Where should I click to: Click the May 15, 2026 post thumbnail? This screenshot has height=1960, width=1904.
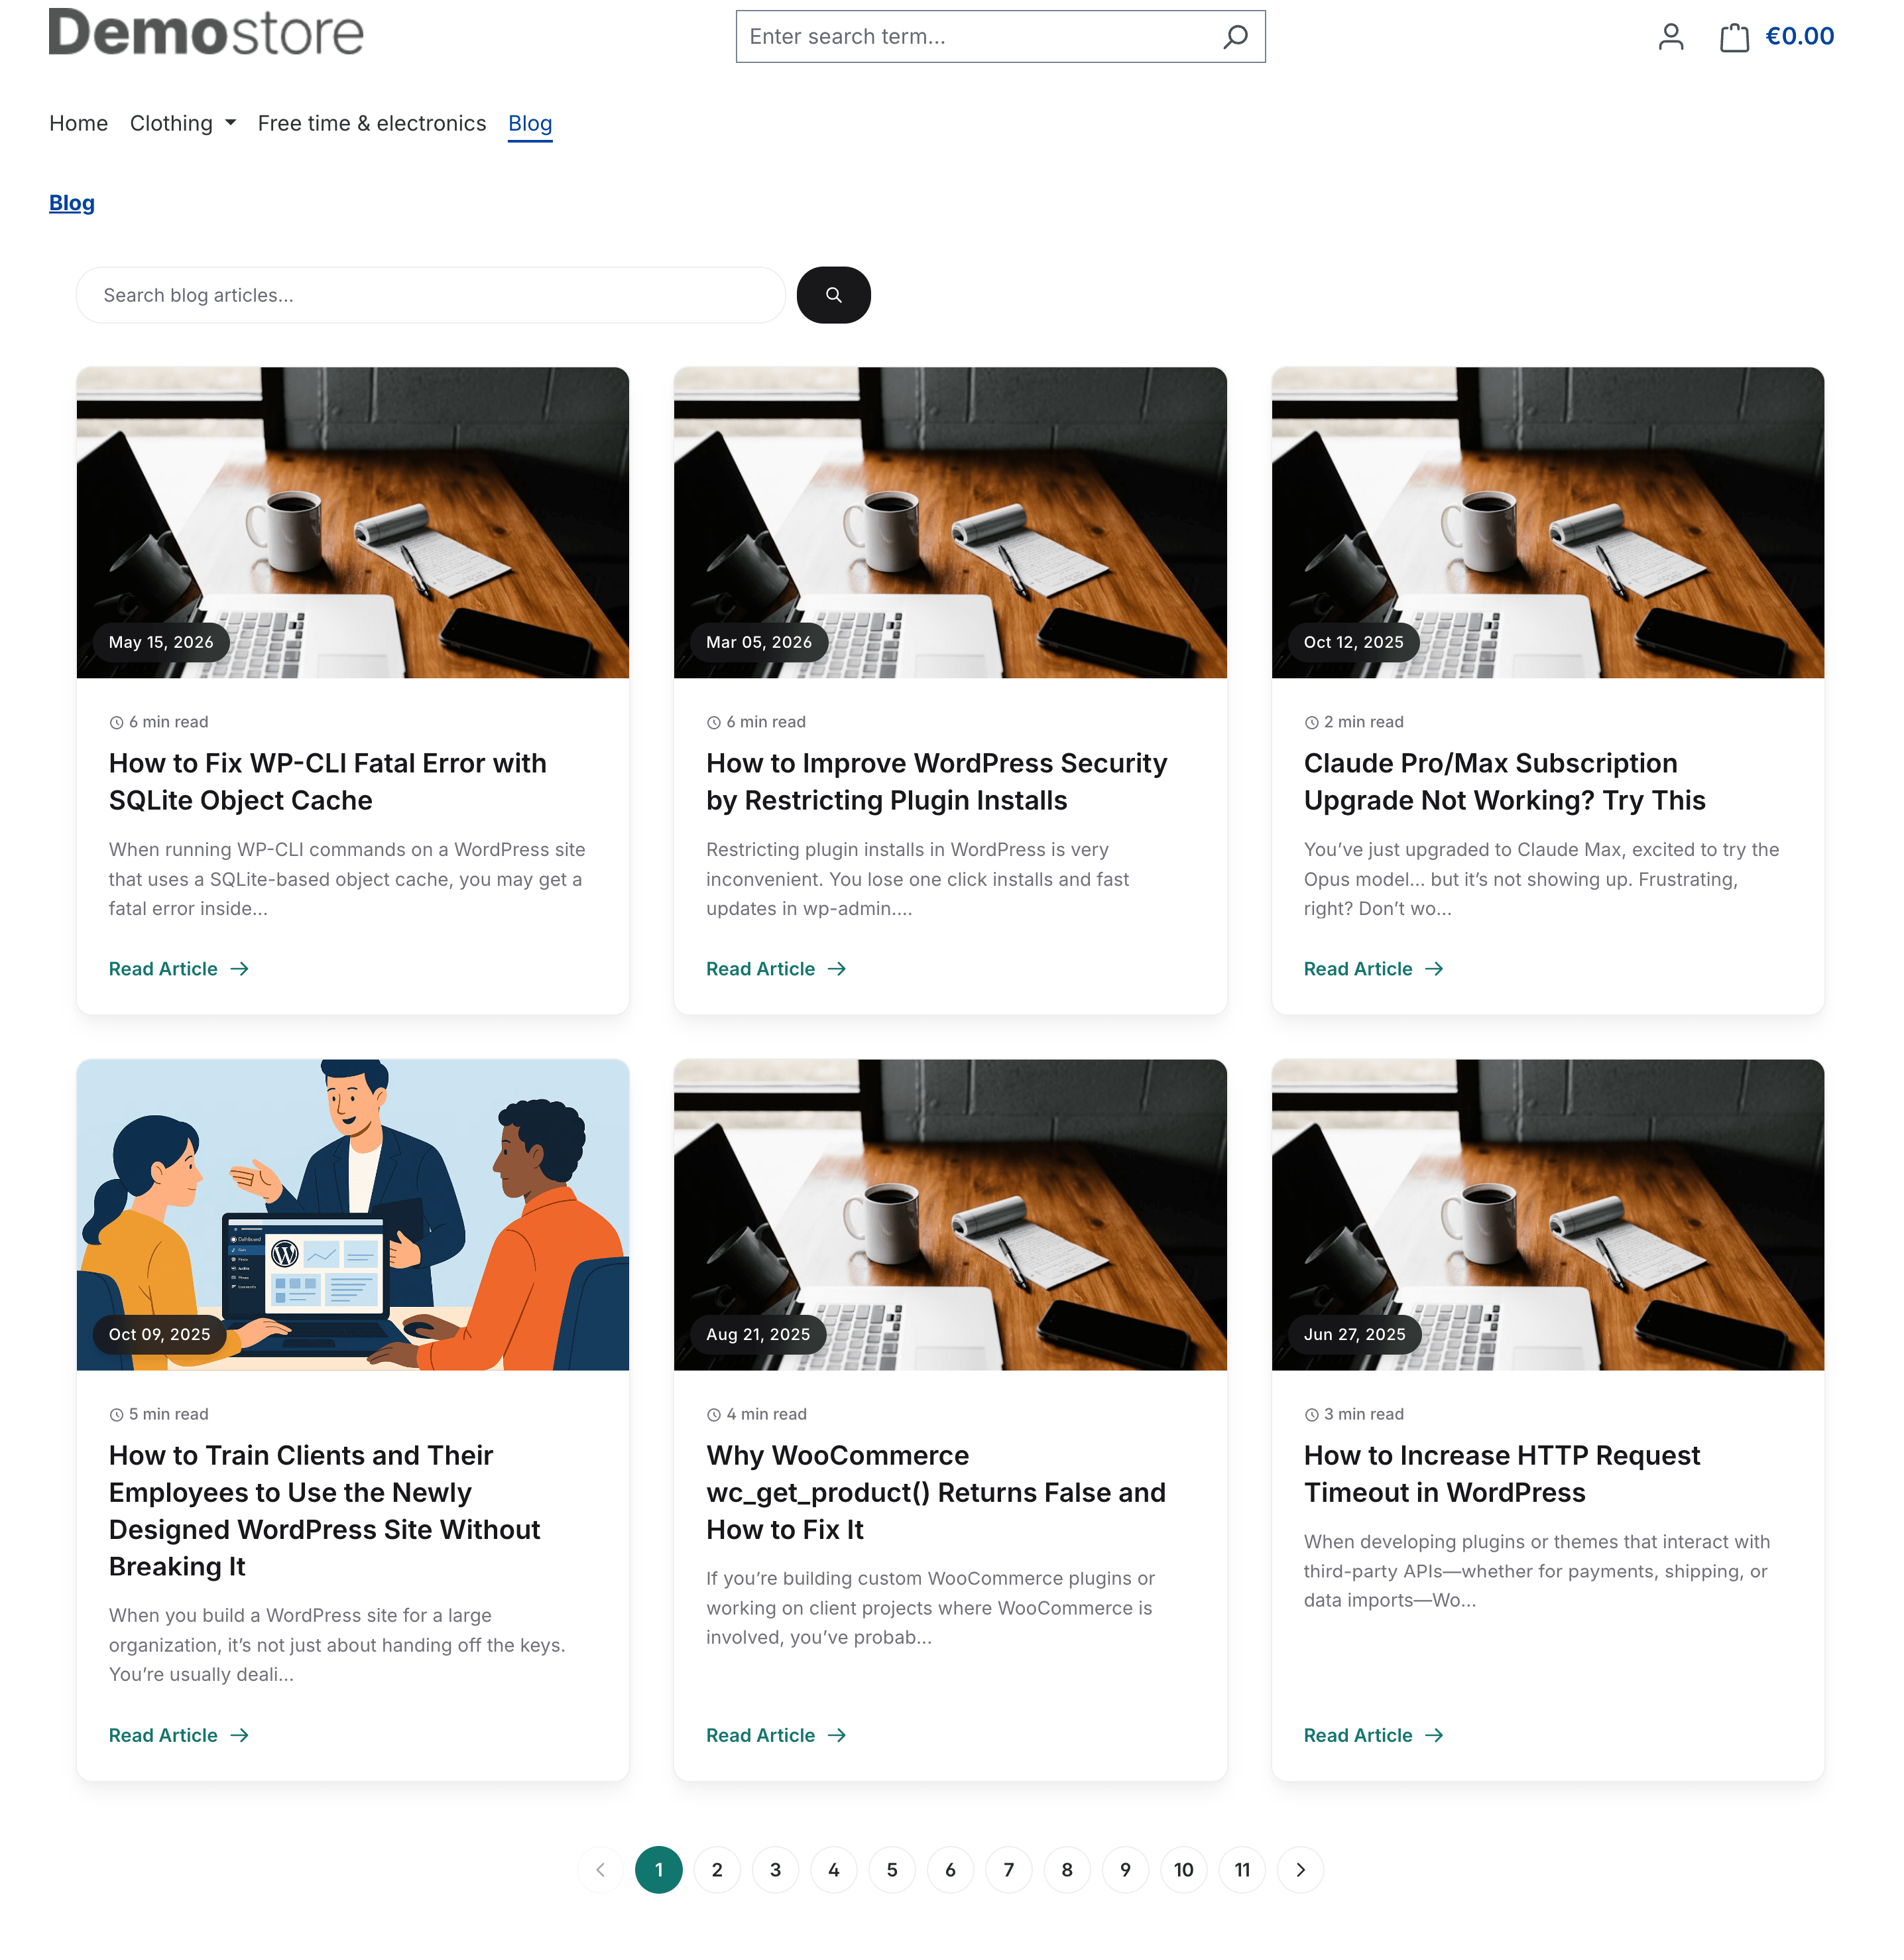353,523
